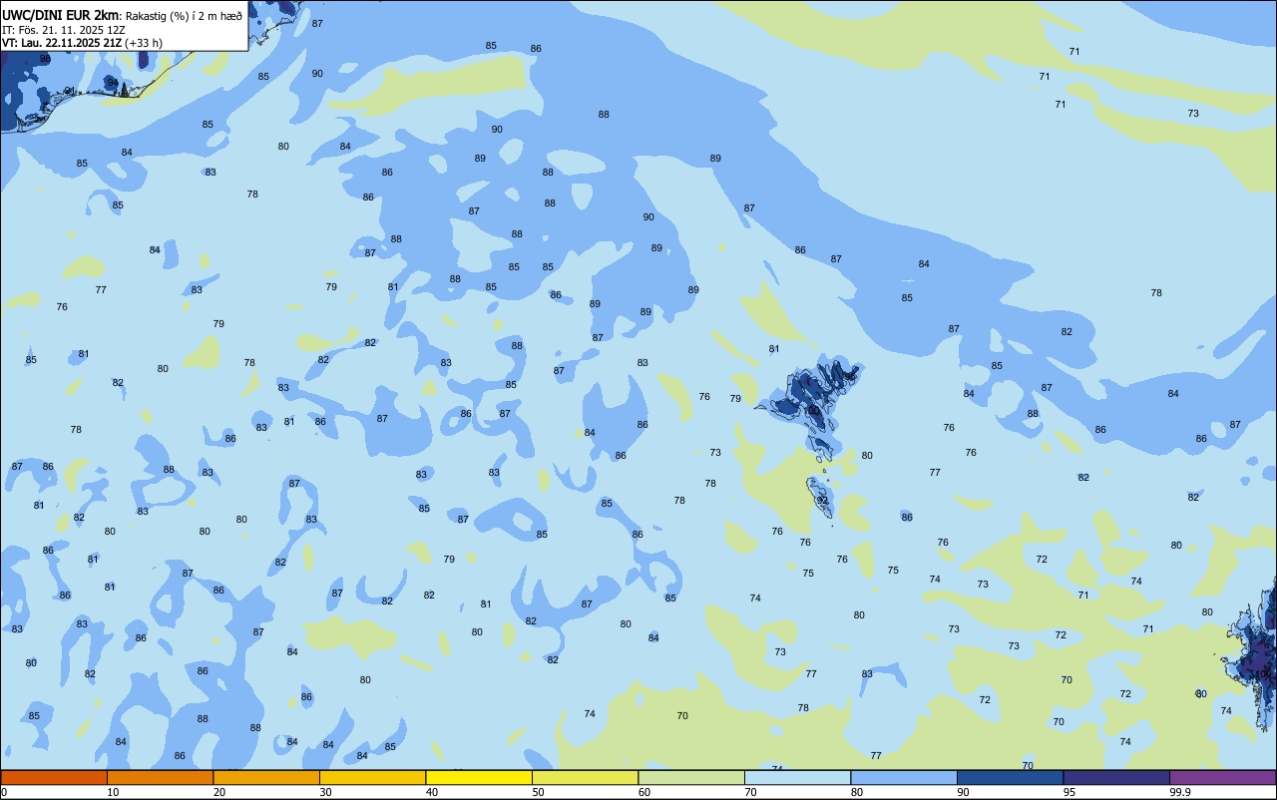This screenshot has width=1277, height=800.
Task: Click the 'IT: Fös. 21. 11. 2025 12Z' line
Action: [63, 30]
